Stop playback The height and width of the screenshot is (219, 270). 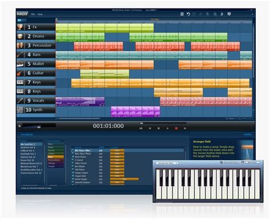point(158,128)
